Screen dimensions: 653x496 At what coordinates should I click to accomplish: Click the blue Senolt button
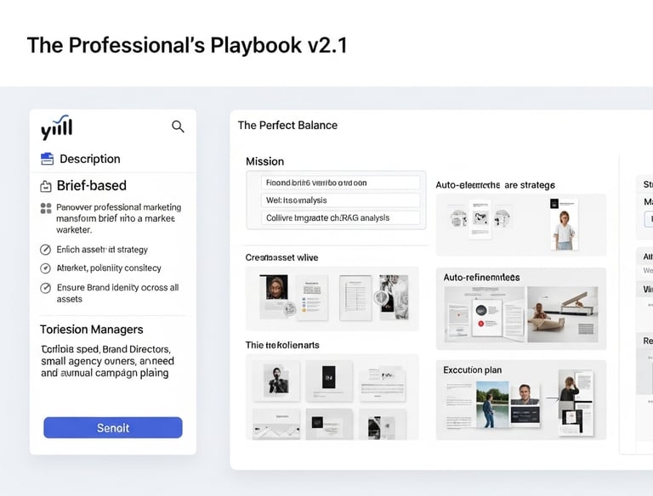[113, 428]
